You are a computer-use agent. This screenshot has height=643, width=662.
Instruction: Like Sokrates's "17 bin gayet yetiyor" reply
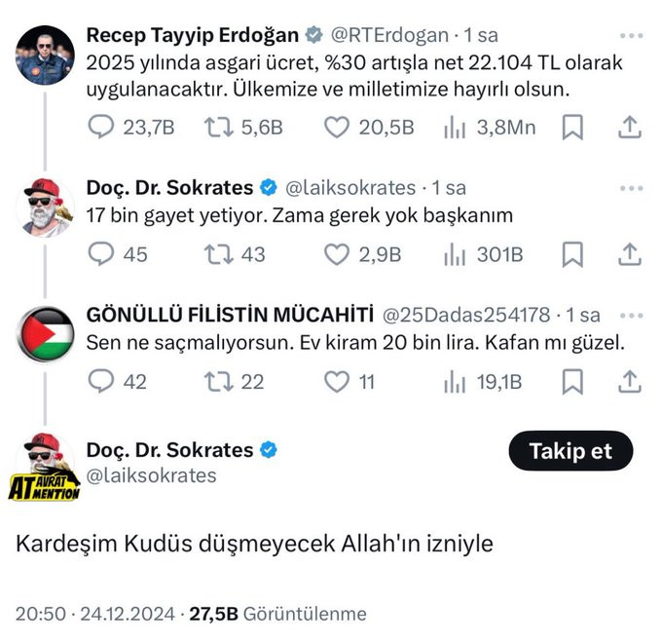click(337, 254)
